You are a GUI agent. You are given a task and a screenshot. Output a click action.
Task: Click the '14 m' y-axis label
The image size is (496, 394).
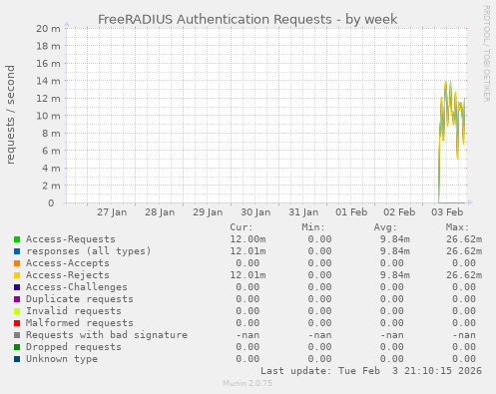click(x=48, y=81)
